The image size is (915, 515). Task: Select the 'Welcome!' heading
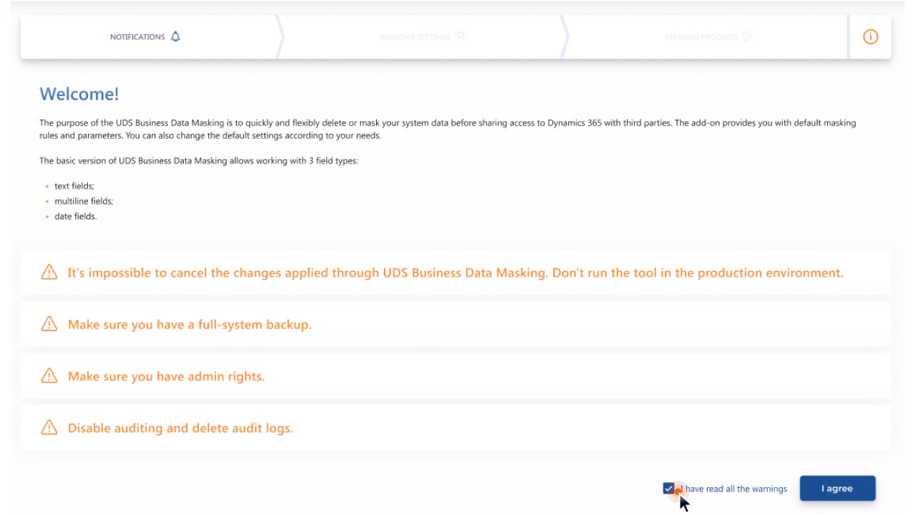79,94
